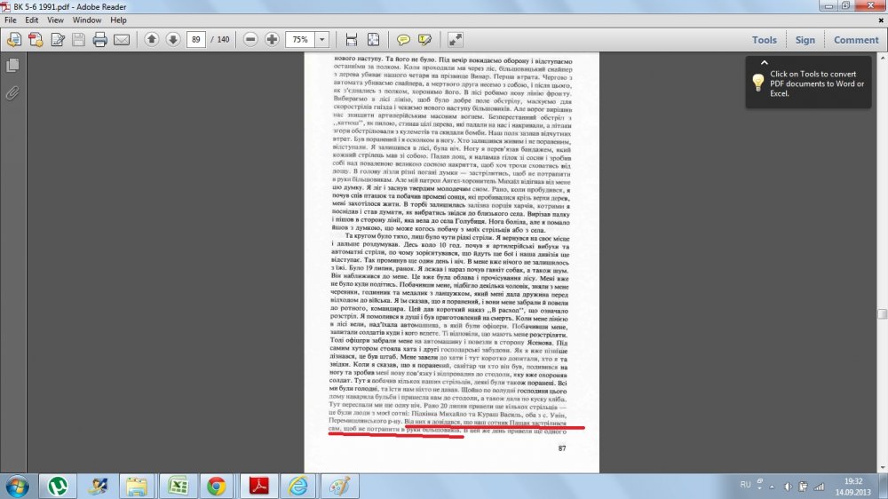
Task: Click the Create PDF online icon
Action: pyautogui.click(x=14, y=40)
